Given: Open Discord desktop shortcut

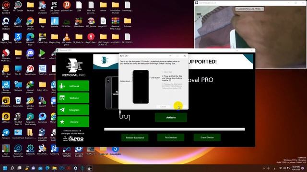Looking at the screenshot, I should pyautogui.click(x=30, y=54).
